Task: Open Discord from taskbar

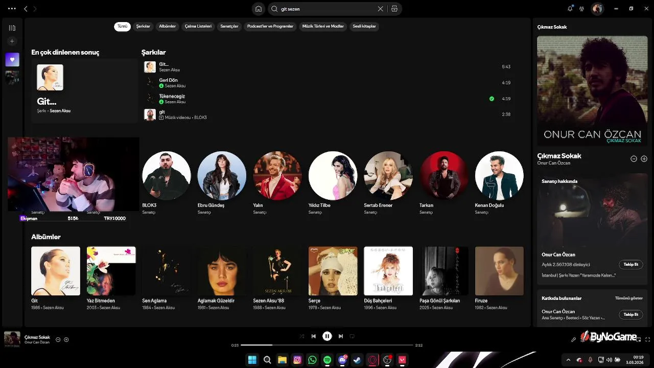Action: [342, 360]
